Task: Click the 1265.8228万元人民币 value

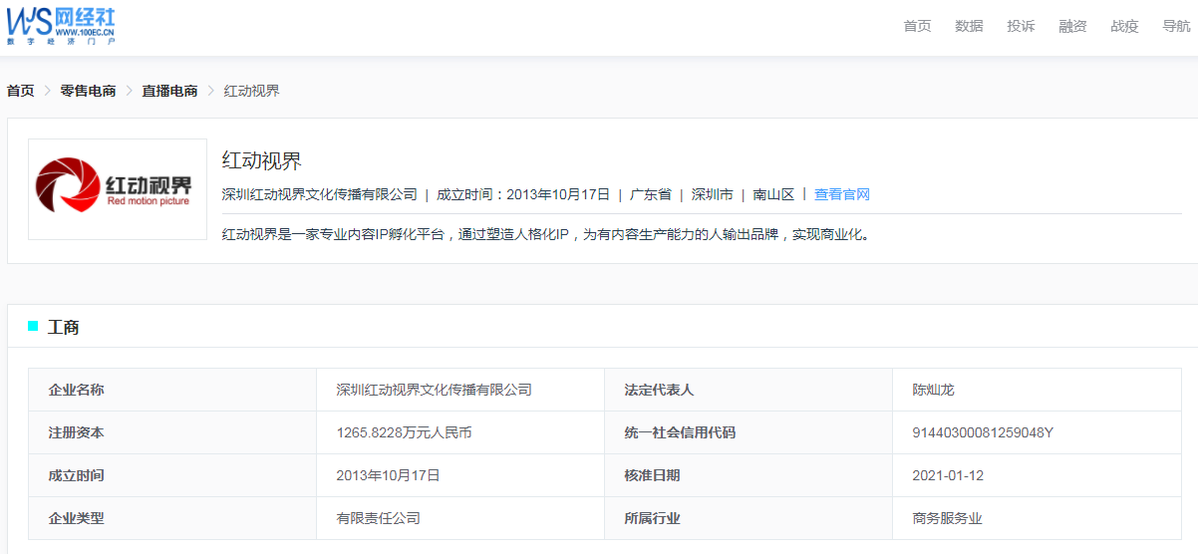Action: click(x=405, y=432)
